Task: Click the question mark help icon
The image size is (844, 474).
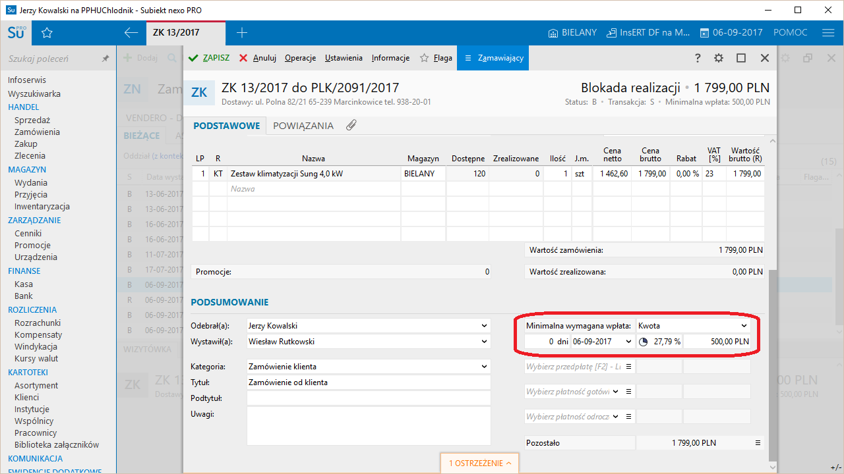Action: point(698,58)
